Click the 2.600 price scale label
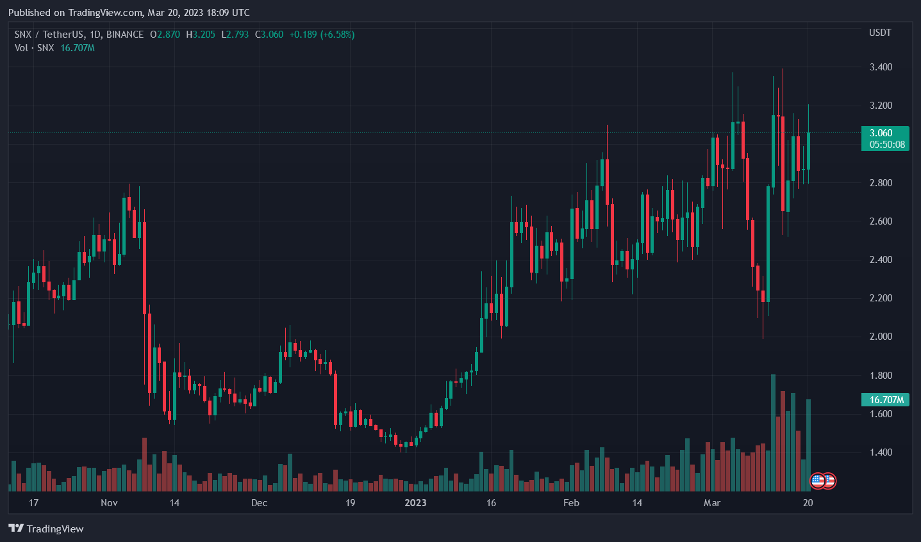Viewport: 921px width, 542px height. tap(881, 221)
